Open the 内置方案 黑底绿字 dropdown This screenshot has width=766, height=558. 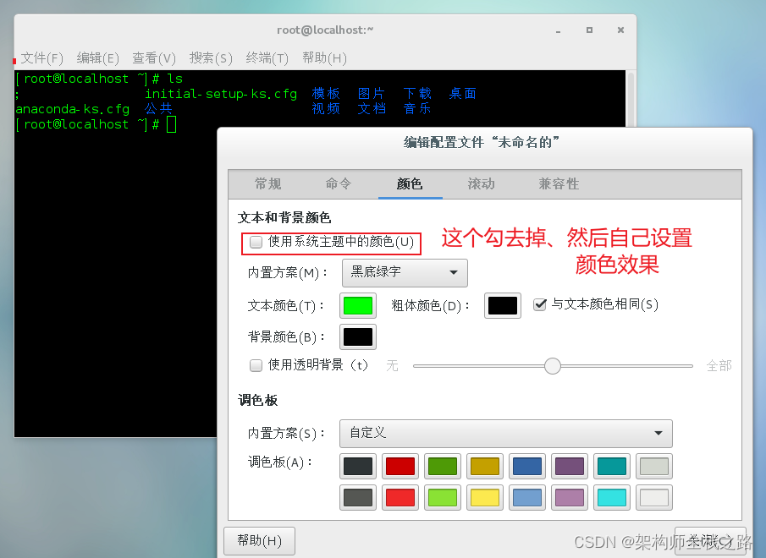tap(405, 273)
